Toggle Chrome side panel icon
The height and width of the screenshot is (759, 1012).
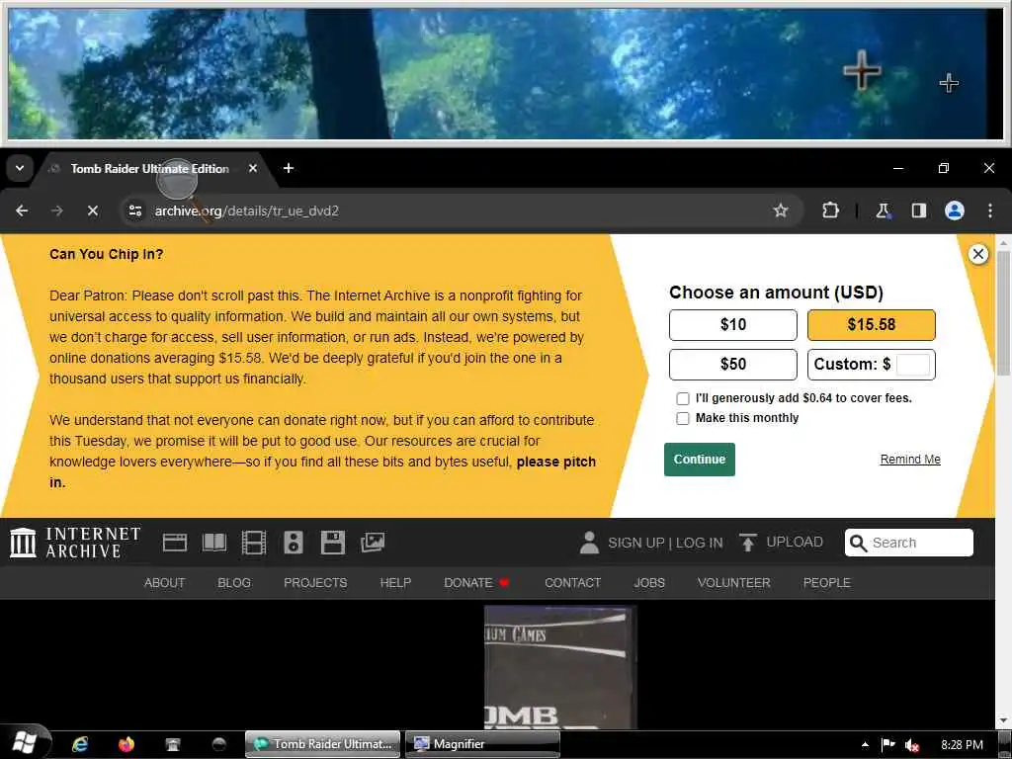pos(919,211)
